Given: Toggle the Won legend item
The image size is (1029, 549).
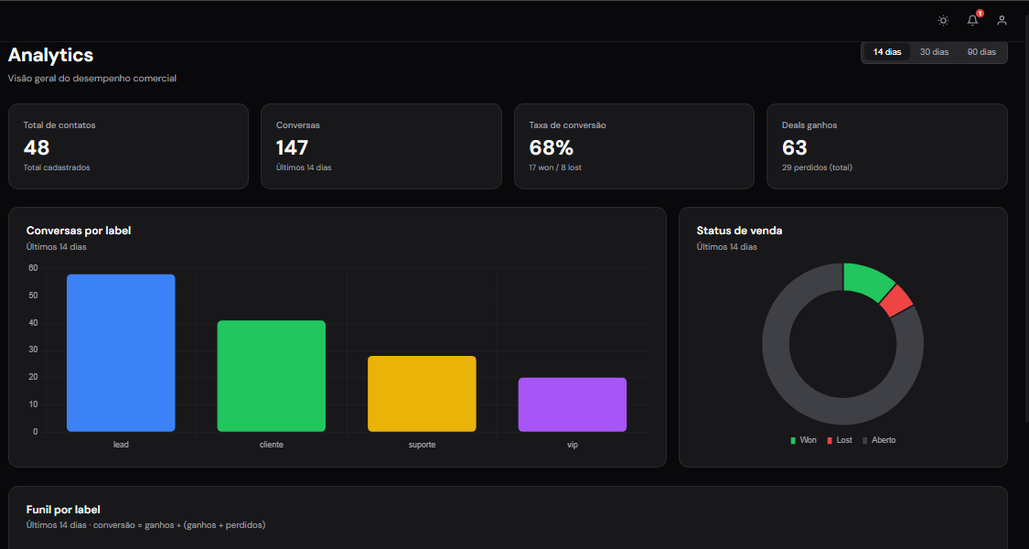Looking at the screenshot, I should pyautogui.click(x=804, y=440).
